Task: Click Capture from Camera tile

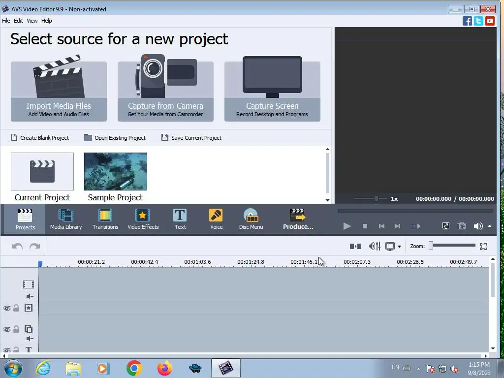Action: pos(165,91)
